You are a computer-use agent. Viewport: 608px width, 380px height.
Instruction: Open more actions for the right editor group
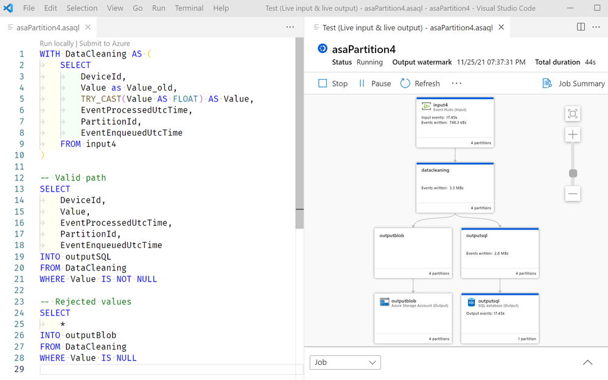[596, 27]
